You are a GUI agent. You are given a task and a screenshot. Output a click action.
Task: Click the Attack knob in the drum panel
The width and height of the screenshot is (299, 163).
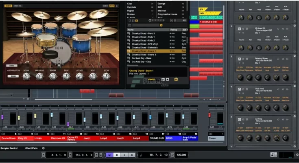point(80,76)
